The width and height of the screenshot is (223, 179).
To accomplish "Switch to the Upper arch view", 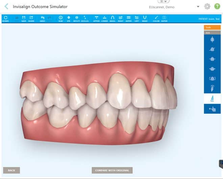I will coord(96,19).
